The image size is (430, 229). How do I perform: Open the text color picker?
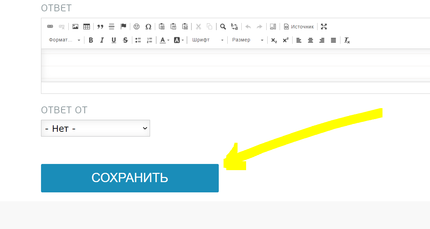(x=164, y=40)
